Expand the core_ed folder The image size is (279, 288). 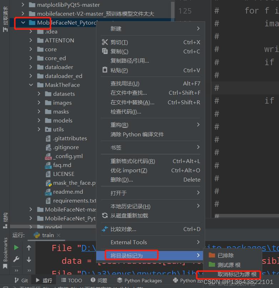[x=31, y=58]
